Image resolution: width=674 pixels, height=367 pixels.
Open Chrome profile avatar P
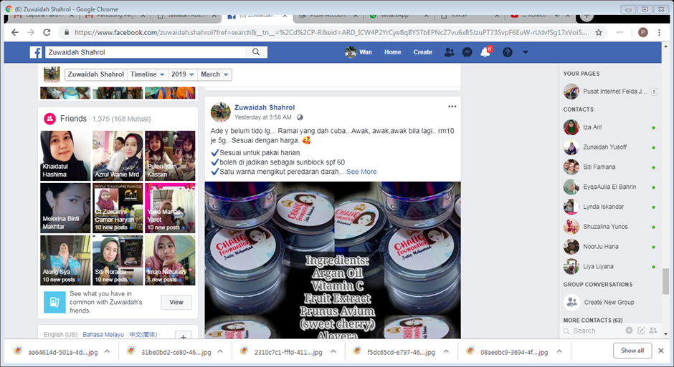[x=643, y=32]
